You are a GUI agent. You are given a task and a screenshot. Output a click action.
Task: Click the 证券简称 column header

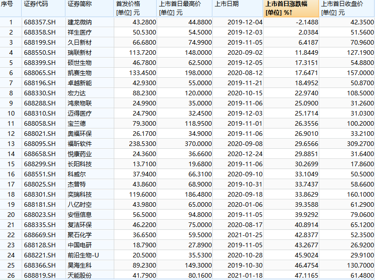pyautogui.click(x=90, y=8)
